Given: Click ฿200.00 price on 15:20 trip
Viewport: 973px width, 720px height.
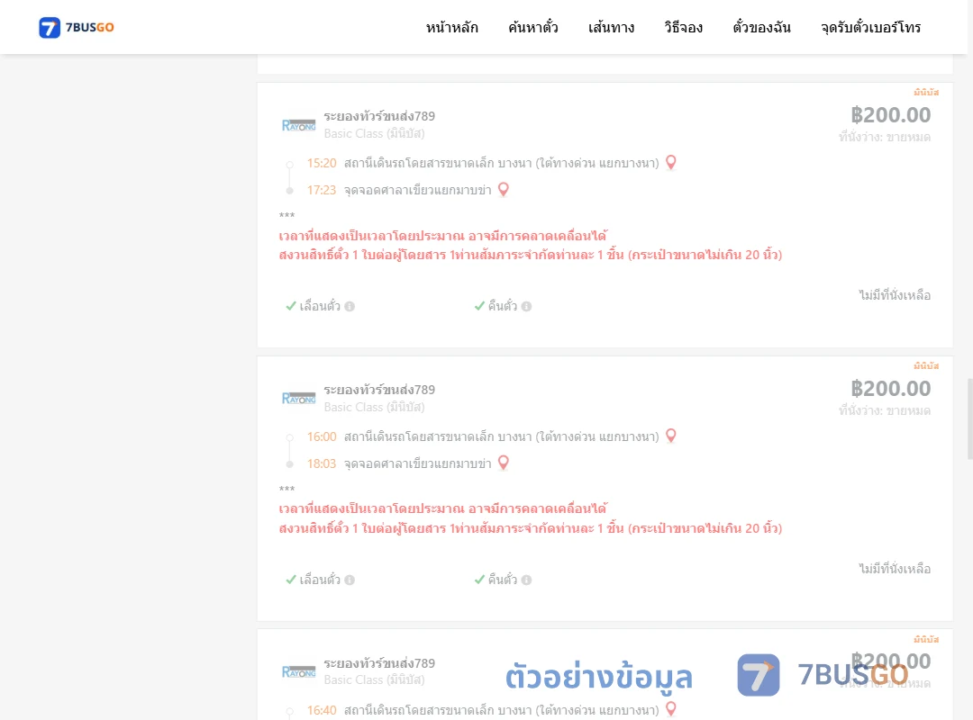Looking at the screenshot, I should 890,114.
